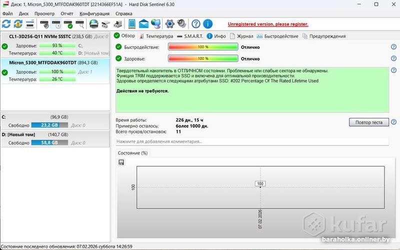Click the D: [Новый том] partition heading
The image size is (400, 250).
tap(18, 134)
